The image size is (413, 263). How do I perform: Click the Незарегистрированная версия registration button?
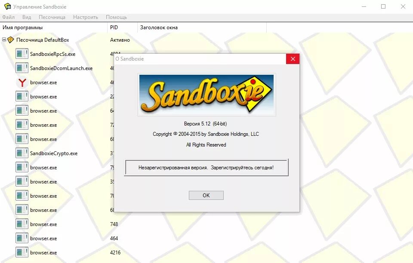(x=206, y=168)
